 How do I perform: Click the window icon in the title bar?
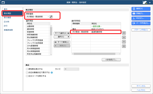3,3
